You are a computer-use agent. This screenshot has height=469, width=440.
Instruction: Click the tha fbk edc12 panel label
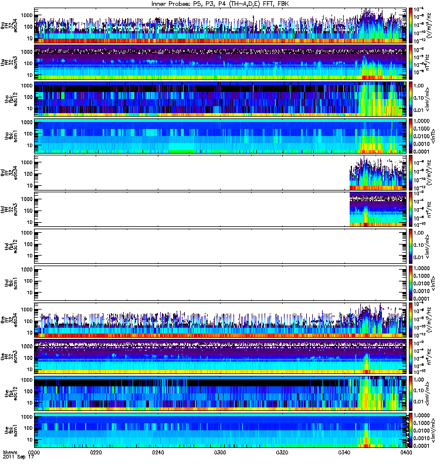coord(11,99)
